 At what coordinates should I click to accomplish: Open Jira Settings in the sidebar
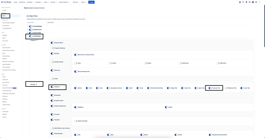(x=6, y=26)
